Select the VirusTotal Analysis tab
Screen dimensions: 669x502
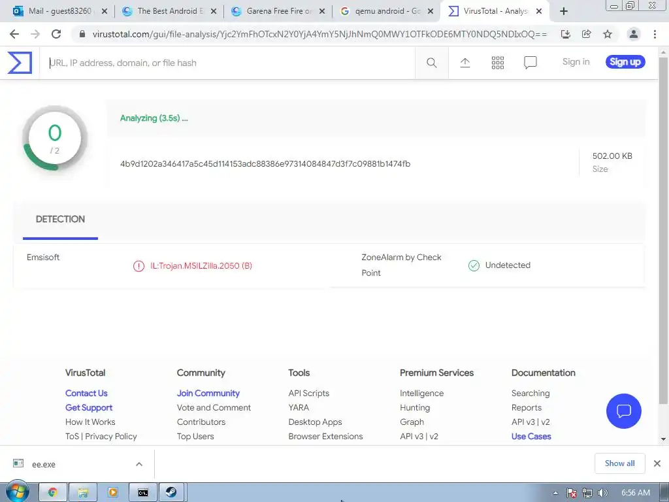495,12
